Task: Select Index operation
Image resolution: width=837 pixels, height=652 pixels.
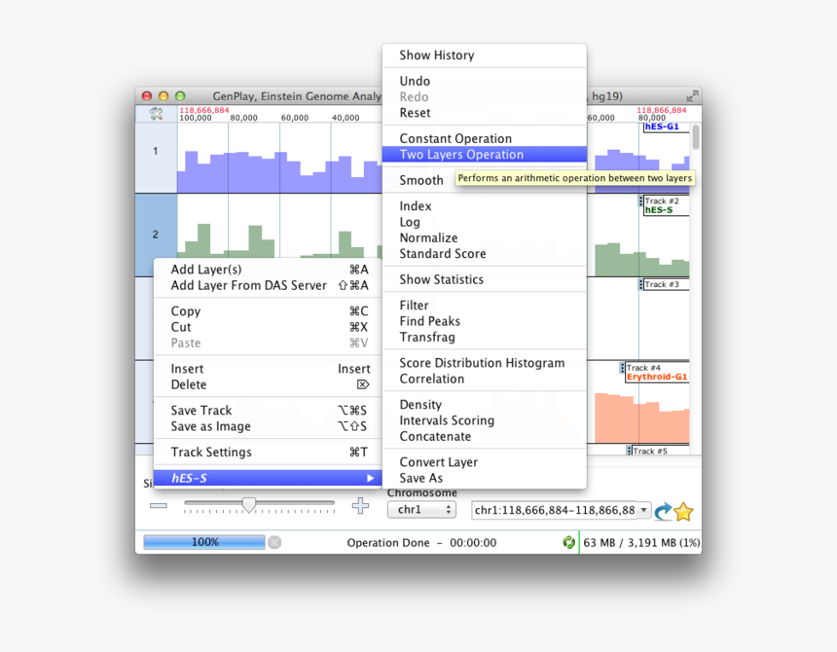Action: 484,205
